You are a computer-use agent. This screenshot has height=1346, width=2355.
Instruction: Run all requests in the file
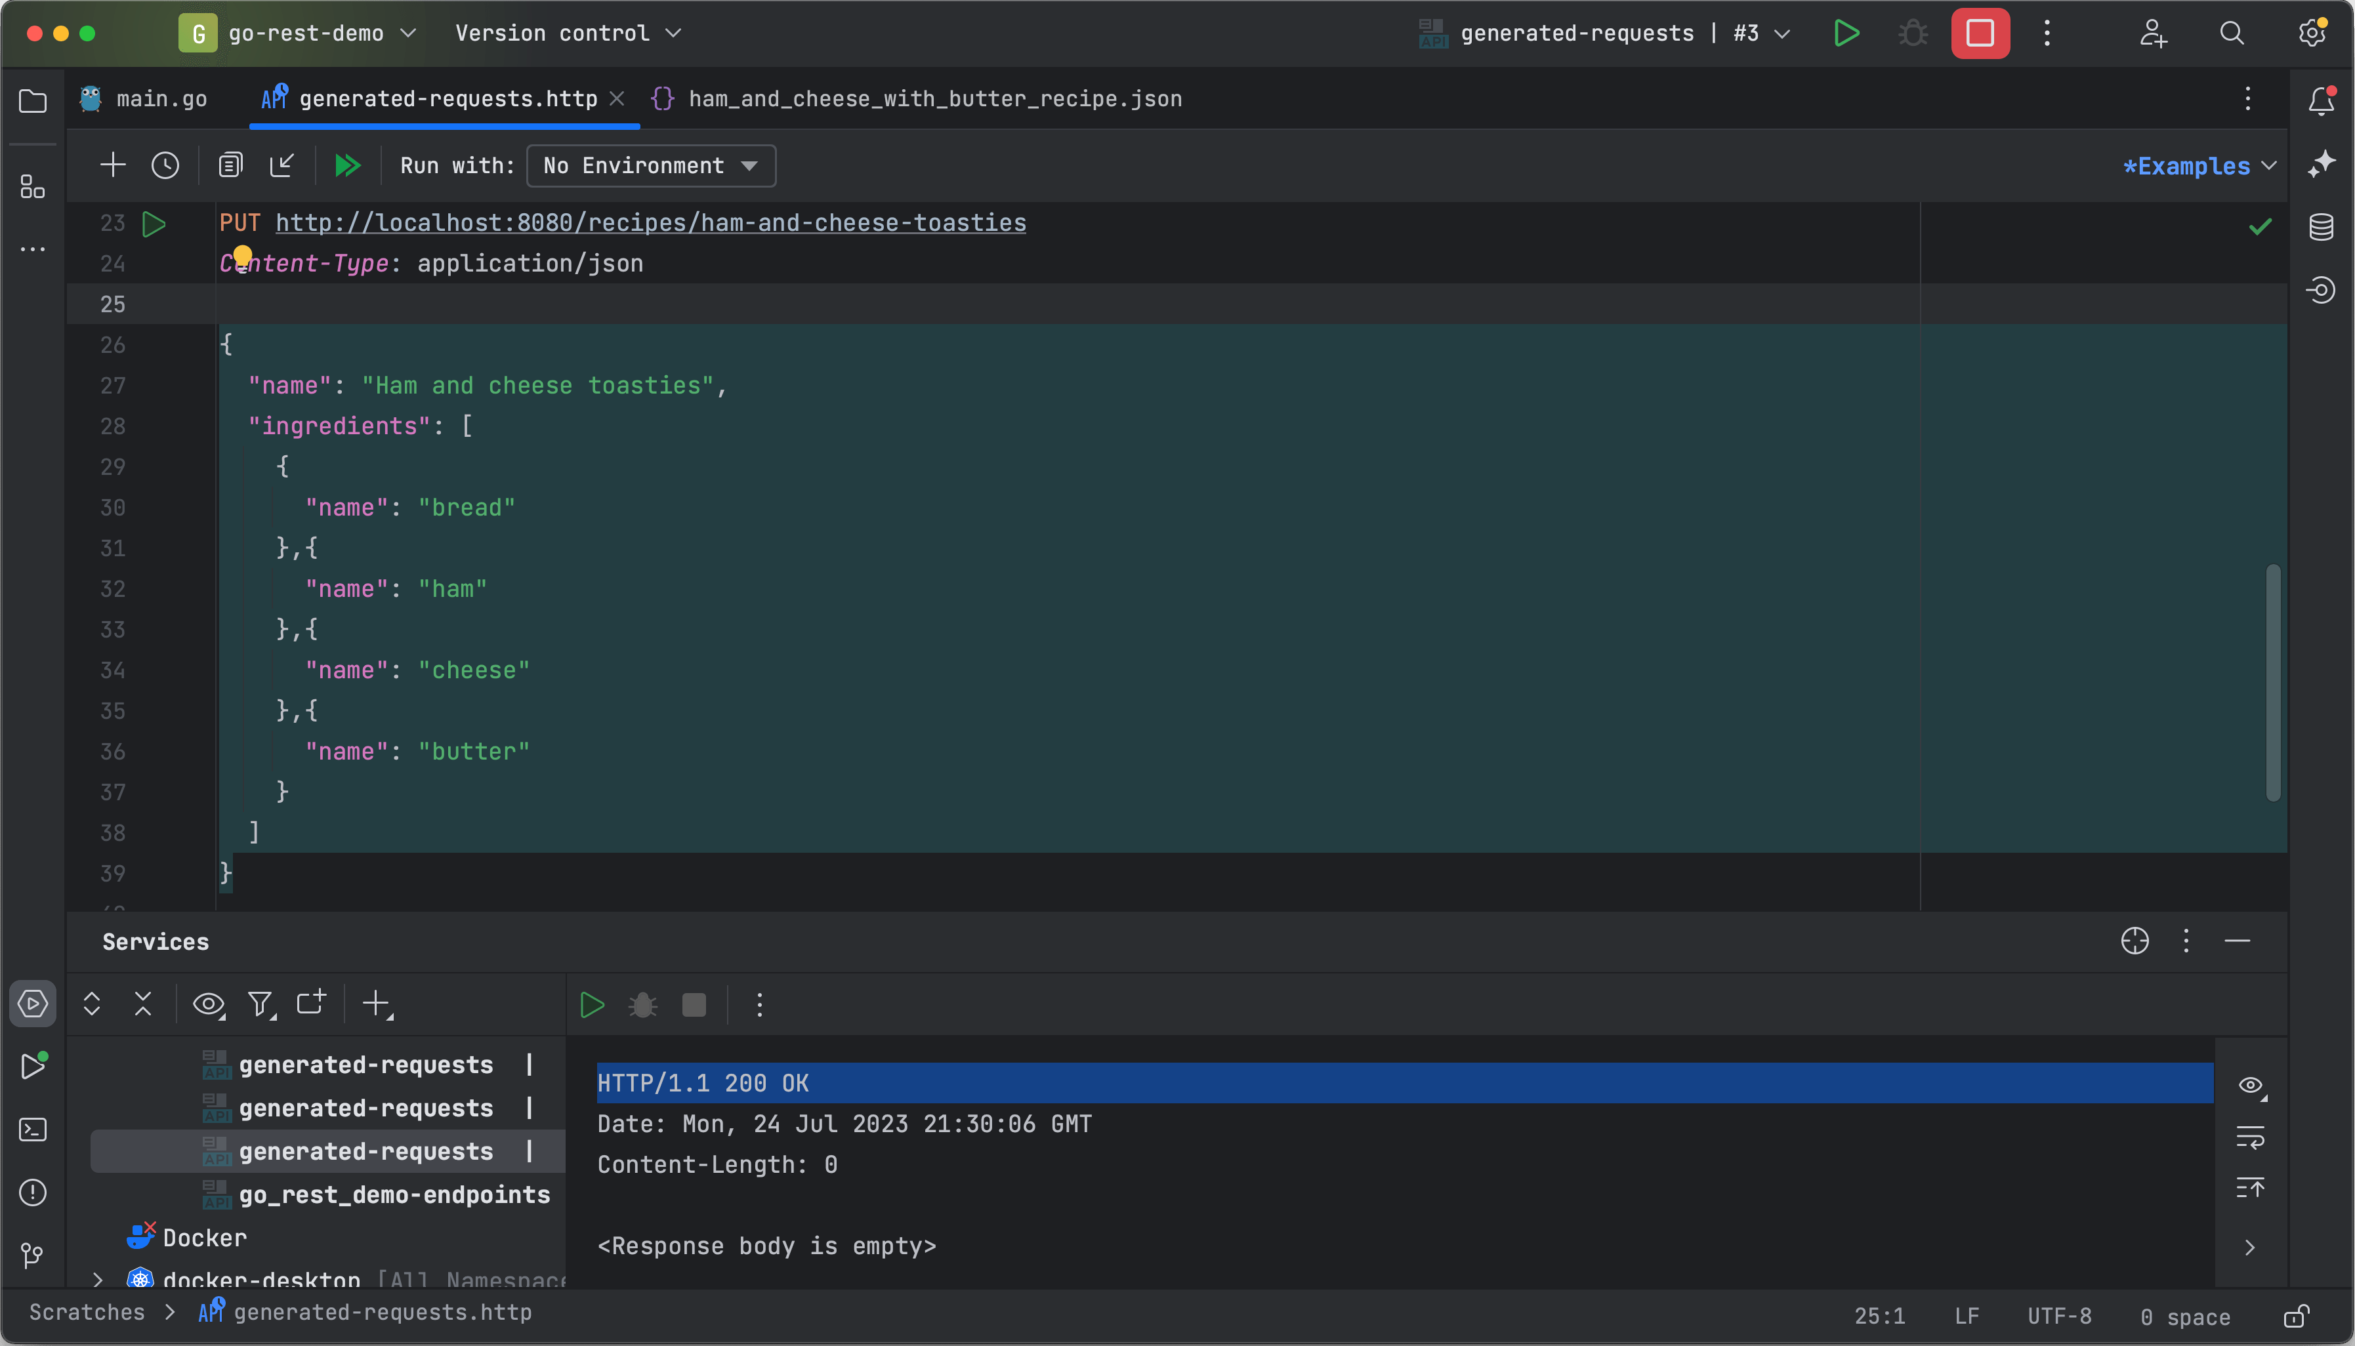point(348,165)
